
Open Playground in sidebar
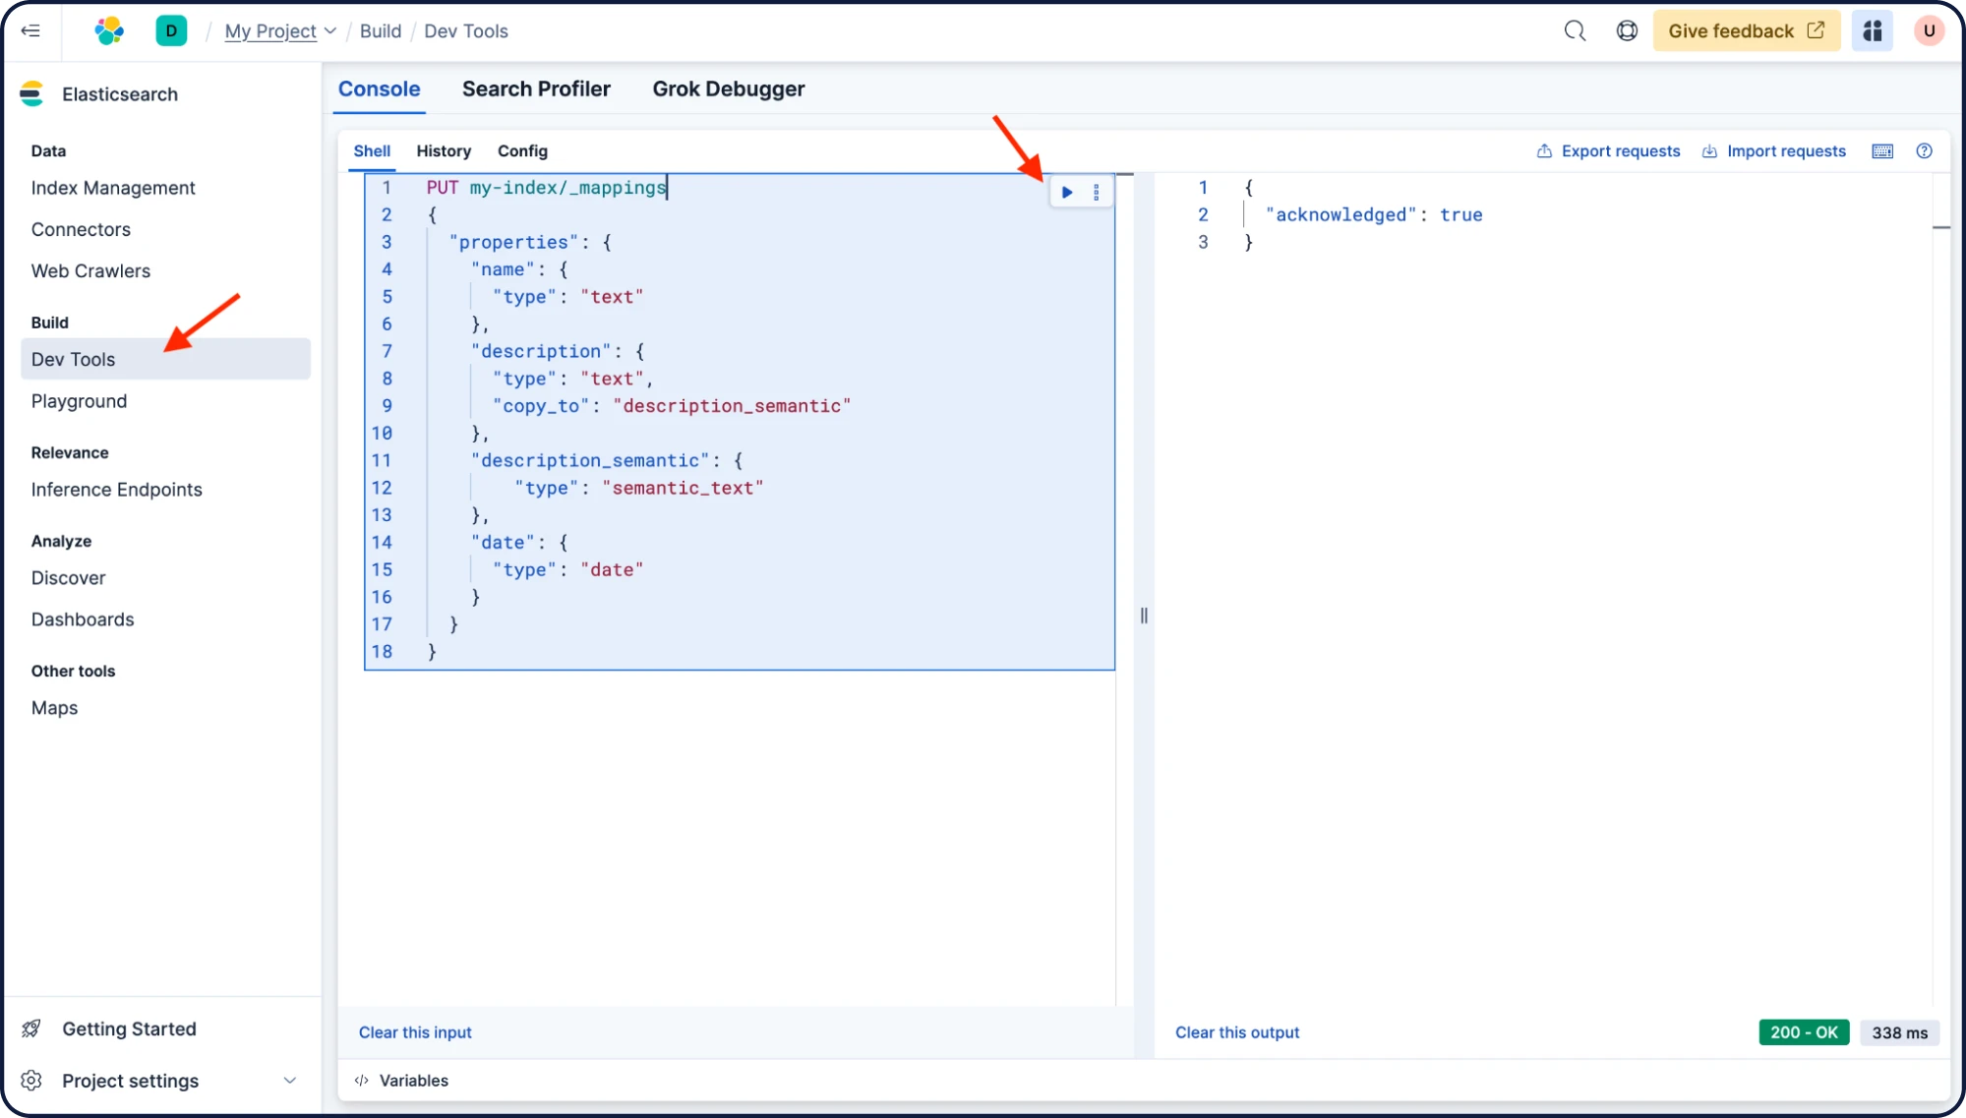[x=79, y=401]
